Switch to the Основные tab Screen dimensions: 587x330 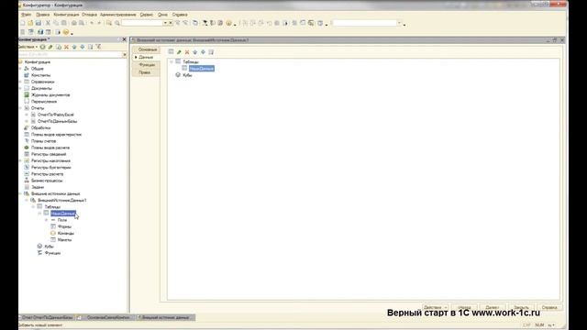click(147, 49)
